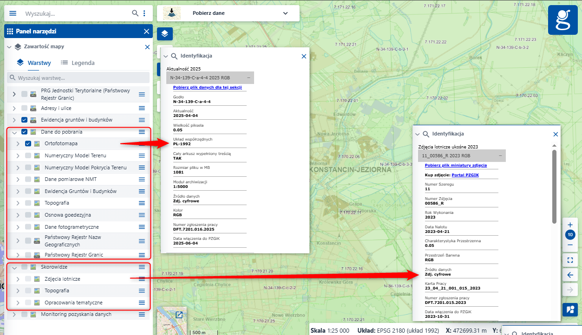Expand the overview minimap icon
This screenshot has height=335, width=582.
(x=179, y=315)
